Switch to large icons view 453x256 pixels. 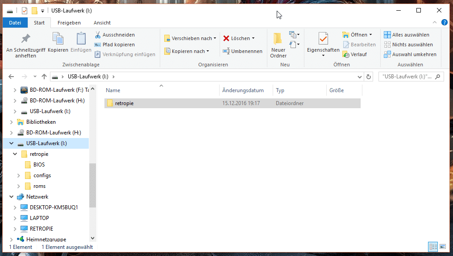click(x=443, y=247)
